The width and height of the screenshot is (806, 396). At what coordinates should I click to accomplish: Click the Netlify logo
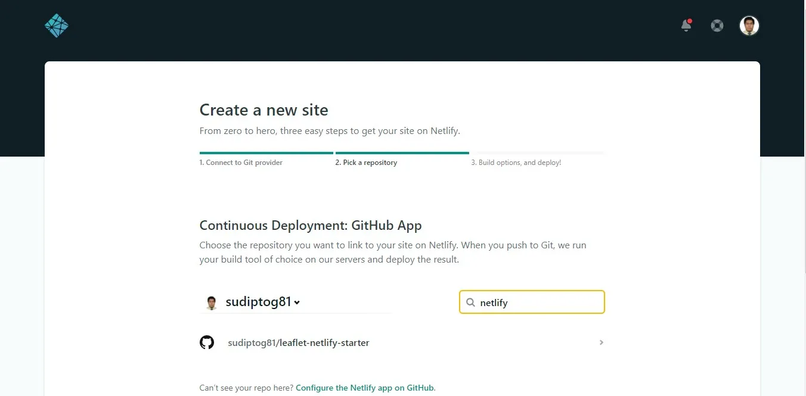click(x=57, y=25)
